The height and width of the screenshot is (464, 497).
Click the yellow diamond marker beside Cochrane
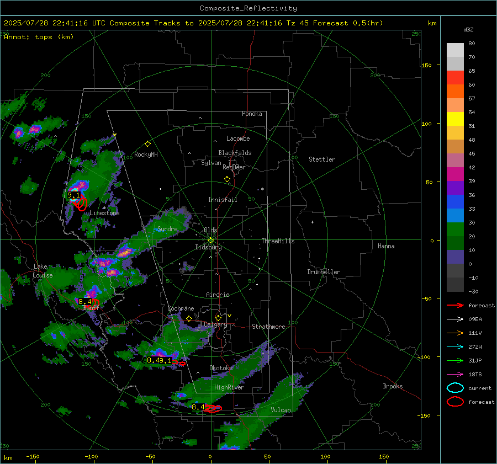(x=189, y=319)
